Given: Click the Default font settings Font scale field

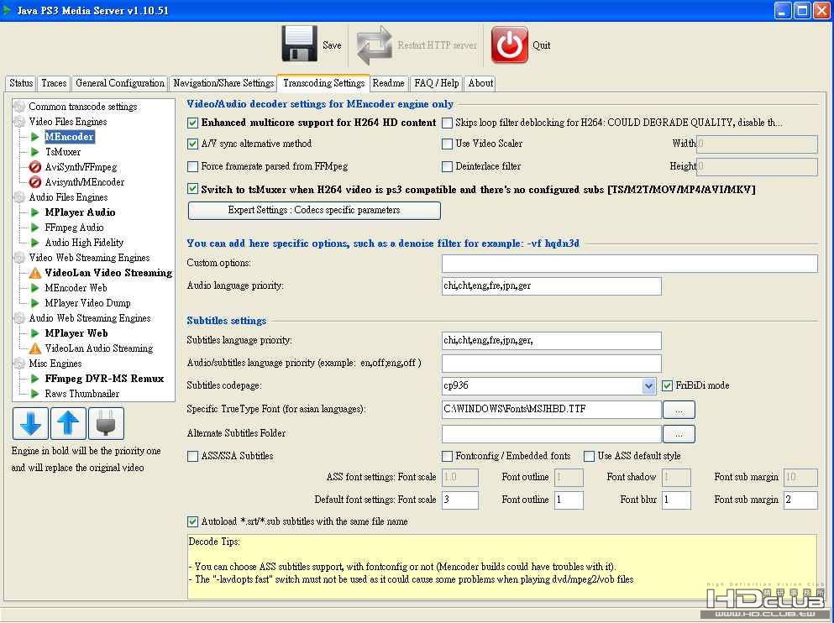Looking at the screenshot, I should [x=460, y=500].
